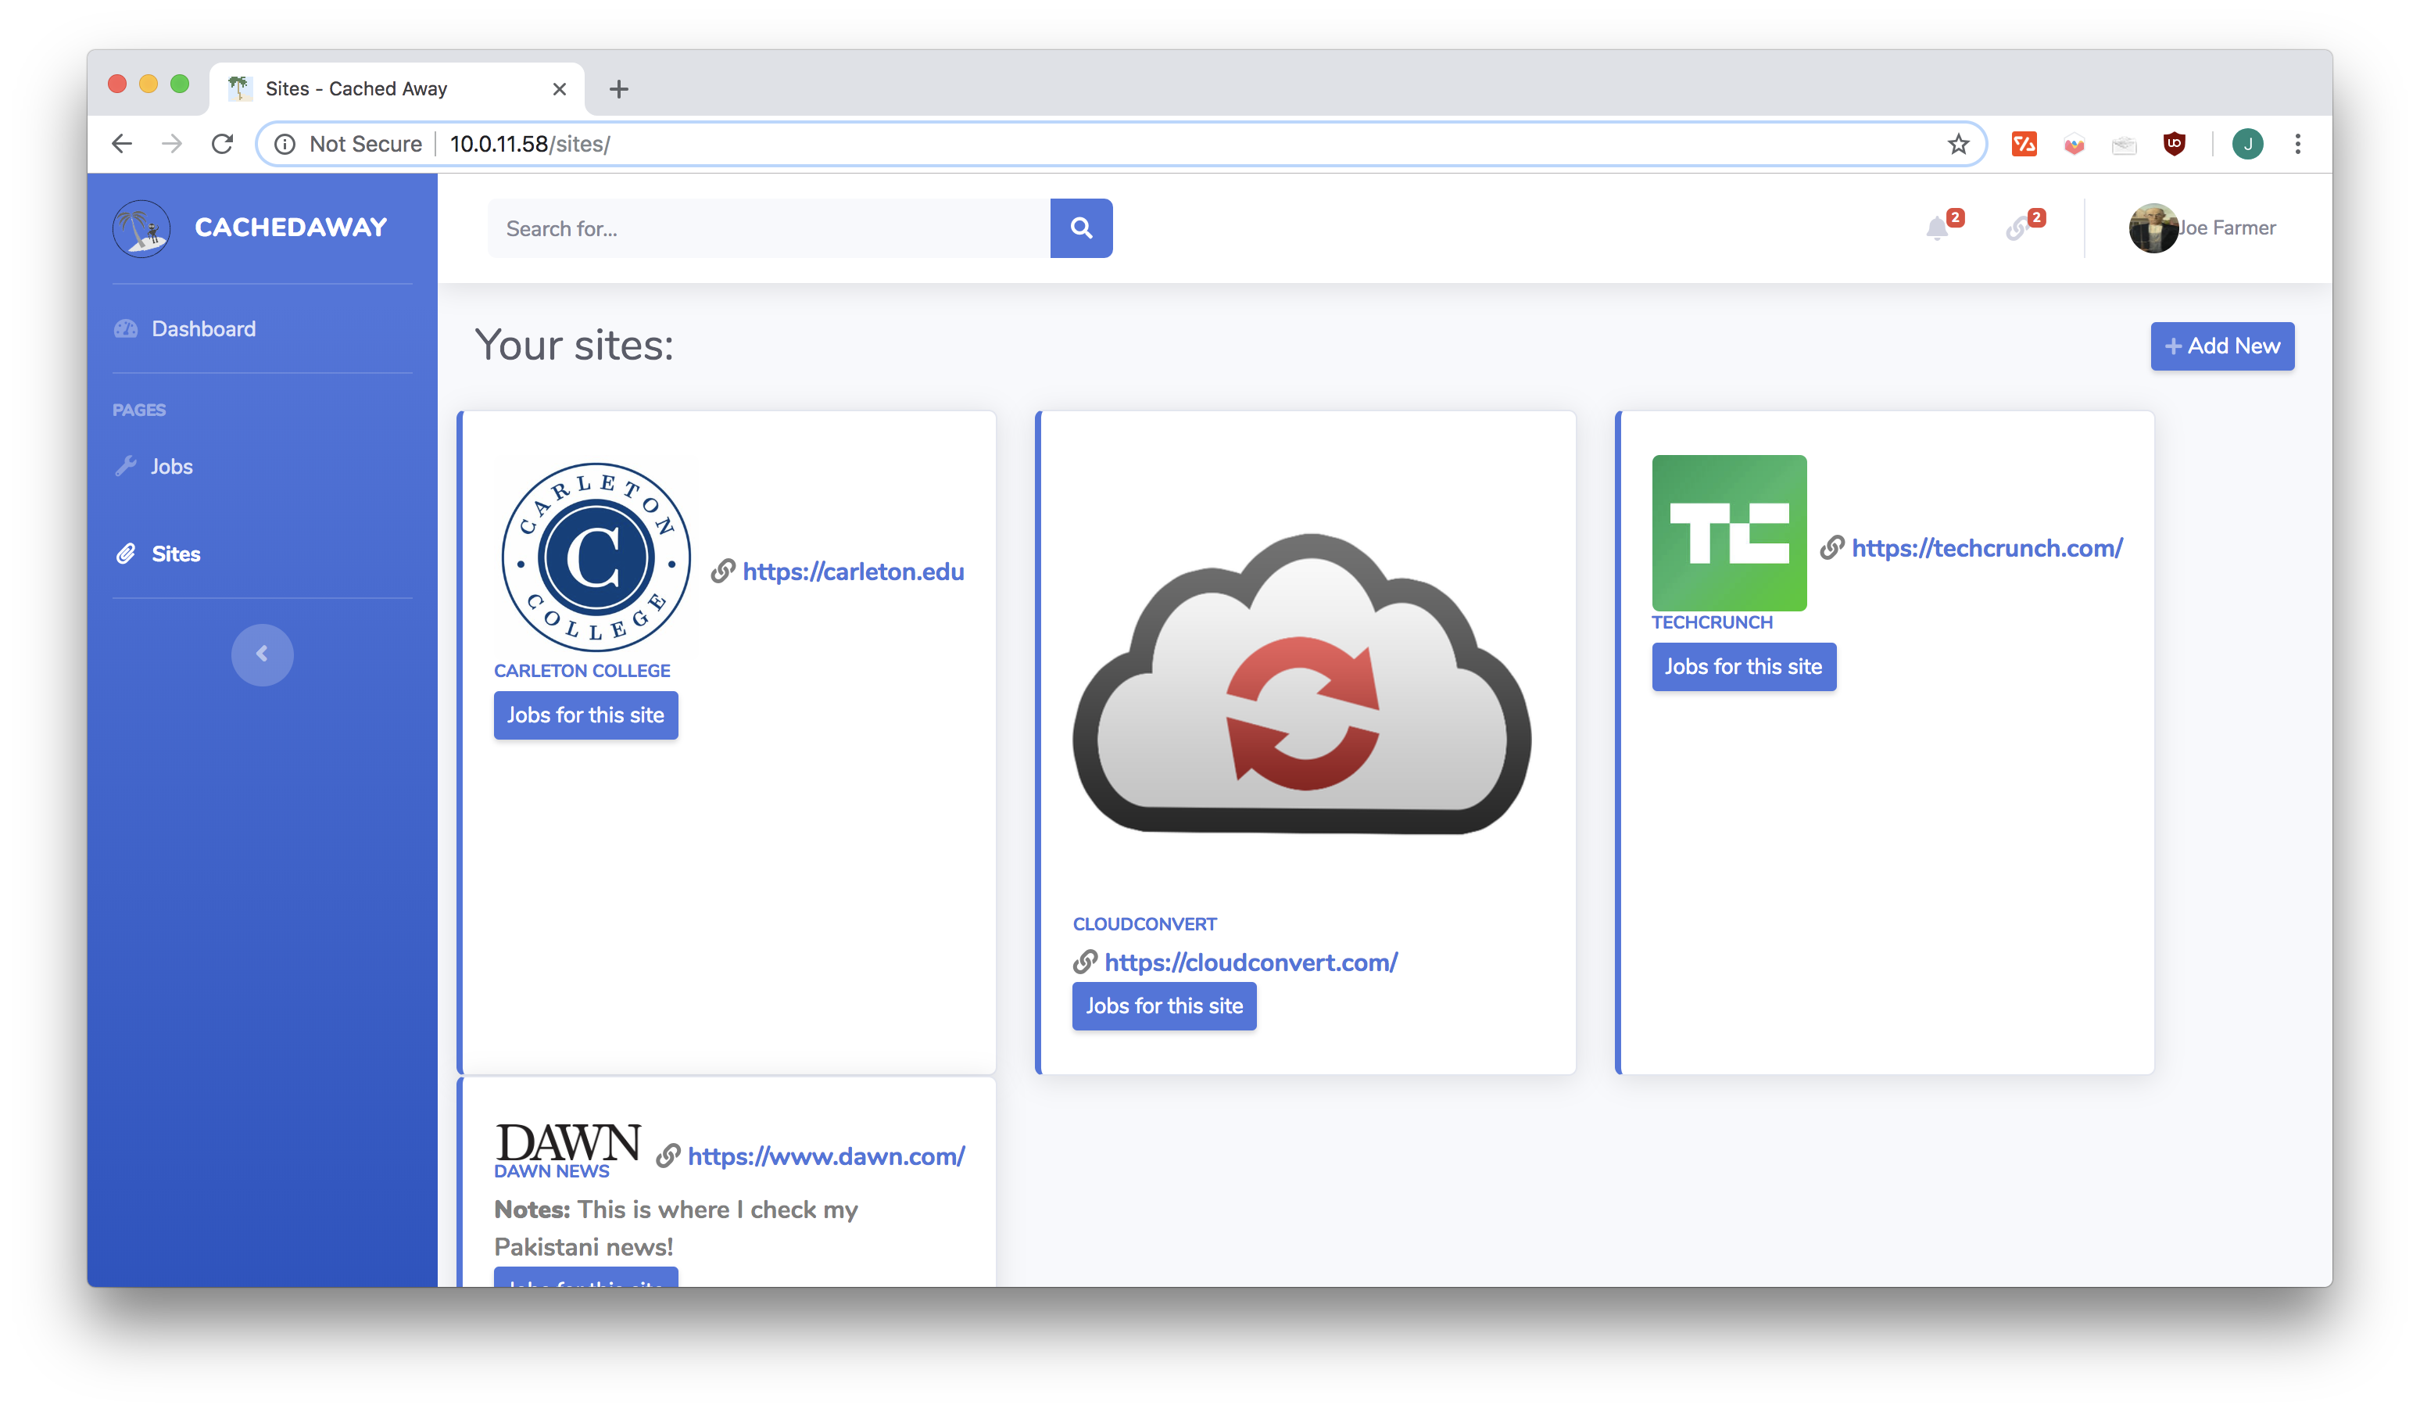
Task: Click the CachedAway palm tree logo
Action: pyautogui.click(x=141, y=228)
